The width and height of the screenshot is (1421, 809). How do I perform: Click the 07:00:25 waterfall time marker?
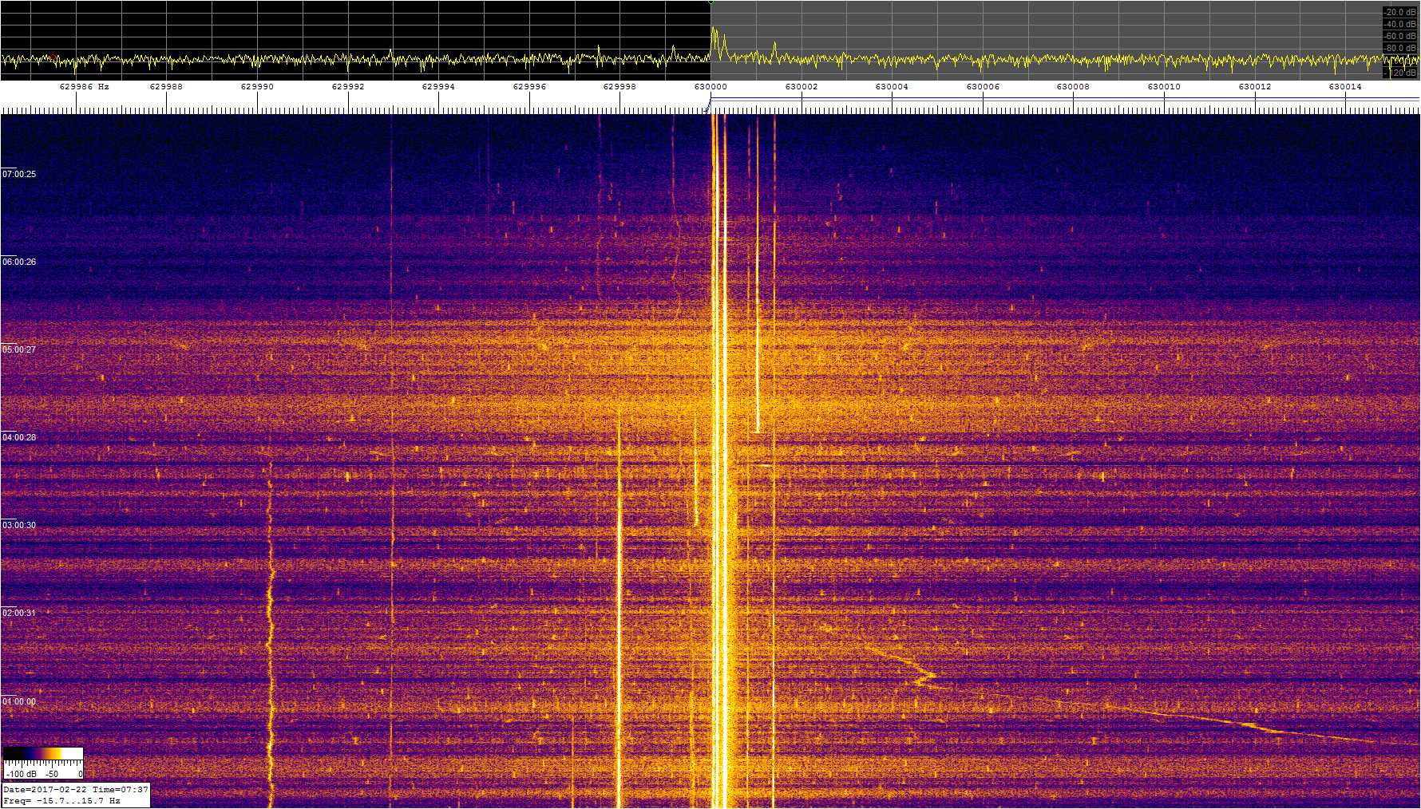tap(19, 174)
